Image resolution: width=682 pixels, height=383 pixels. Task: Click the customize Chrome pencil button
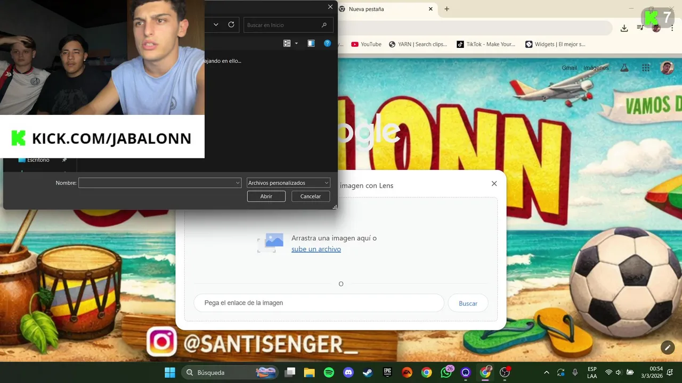pyautogui.click(x=668, y=347)
